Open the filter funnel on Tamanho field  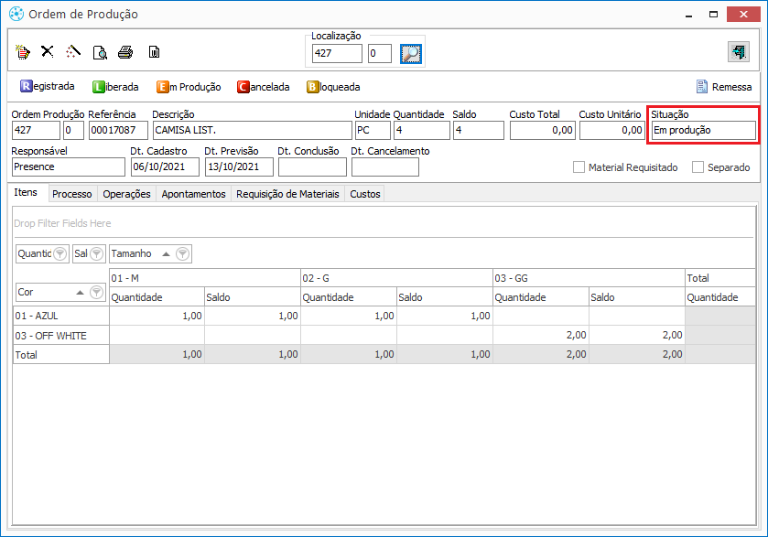click(183, 253)
